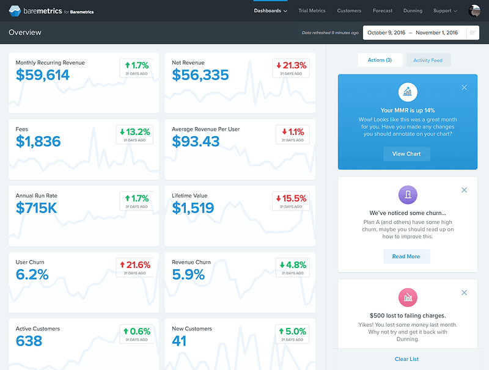The image size is (489, 370).
Task: Select the Actions (3) tab
Action: pos(380,60)
